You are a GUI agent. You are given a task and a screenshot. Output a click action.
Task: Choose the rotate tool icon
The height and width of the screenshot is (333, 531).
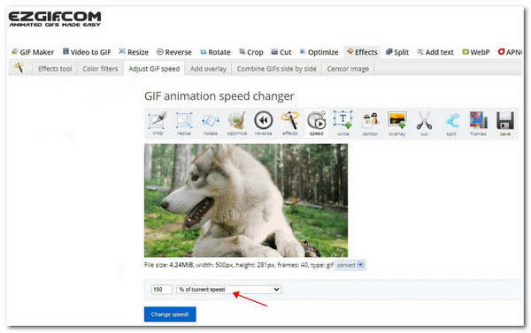coord(211,123)
